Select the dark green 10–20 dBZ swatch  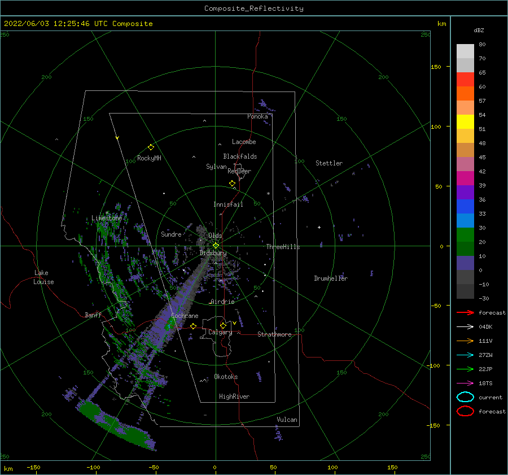click(x=465, y=249)
